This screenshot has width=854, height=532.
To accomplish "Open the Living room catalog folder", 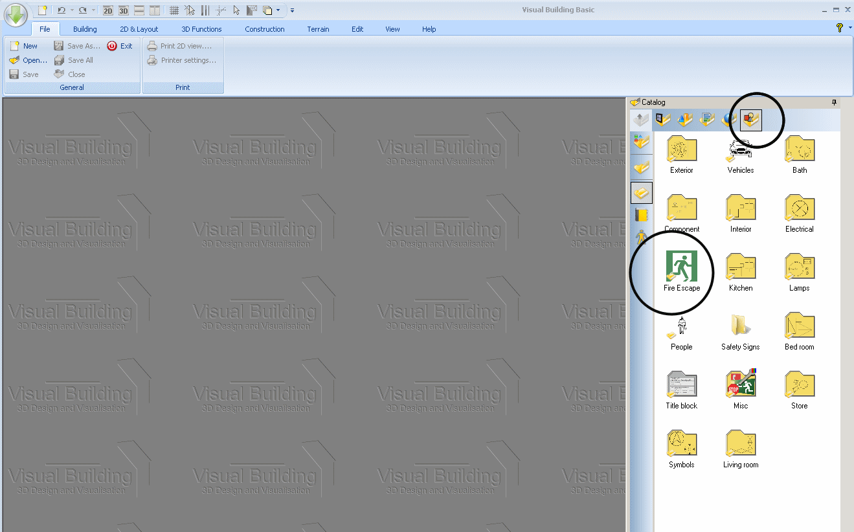I will (x=741, y=450).
